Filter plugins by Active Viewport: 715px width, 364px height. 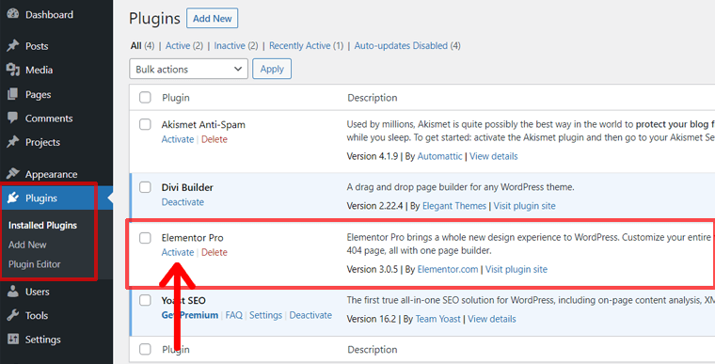pyautogui.click(x=178, y=45)
